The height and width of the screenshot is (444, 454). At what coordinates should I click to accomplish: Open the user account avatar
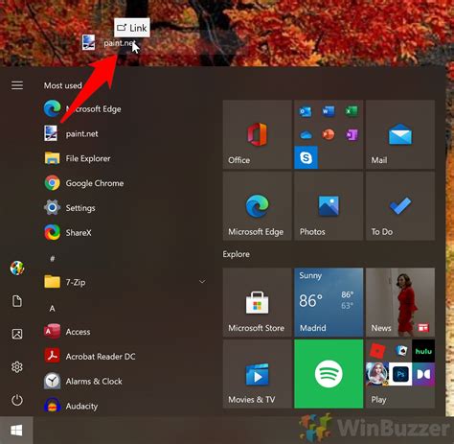(17, 268)
